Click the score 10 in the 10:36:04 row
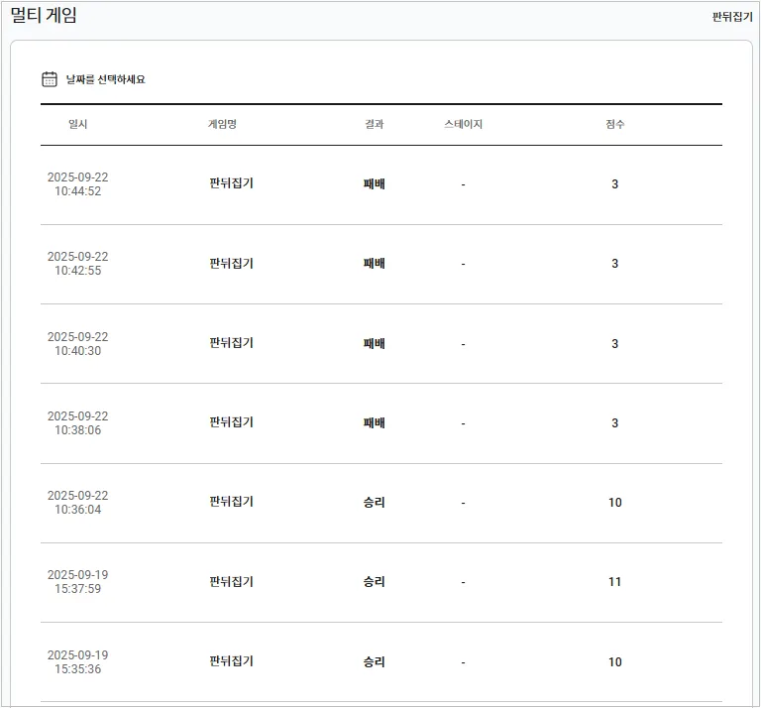Image resolution: width=761 pixels, height=708 pixels. click(x=614, y=503)
